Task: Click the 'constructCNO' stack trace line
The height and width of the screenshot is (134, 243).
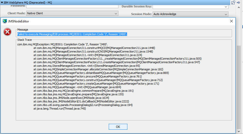Action: coord(93,51)
